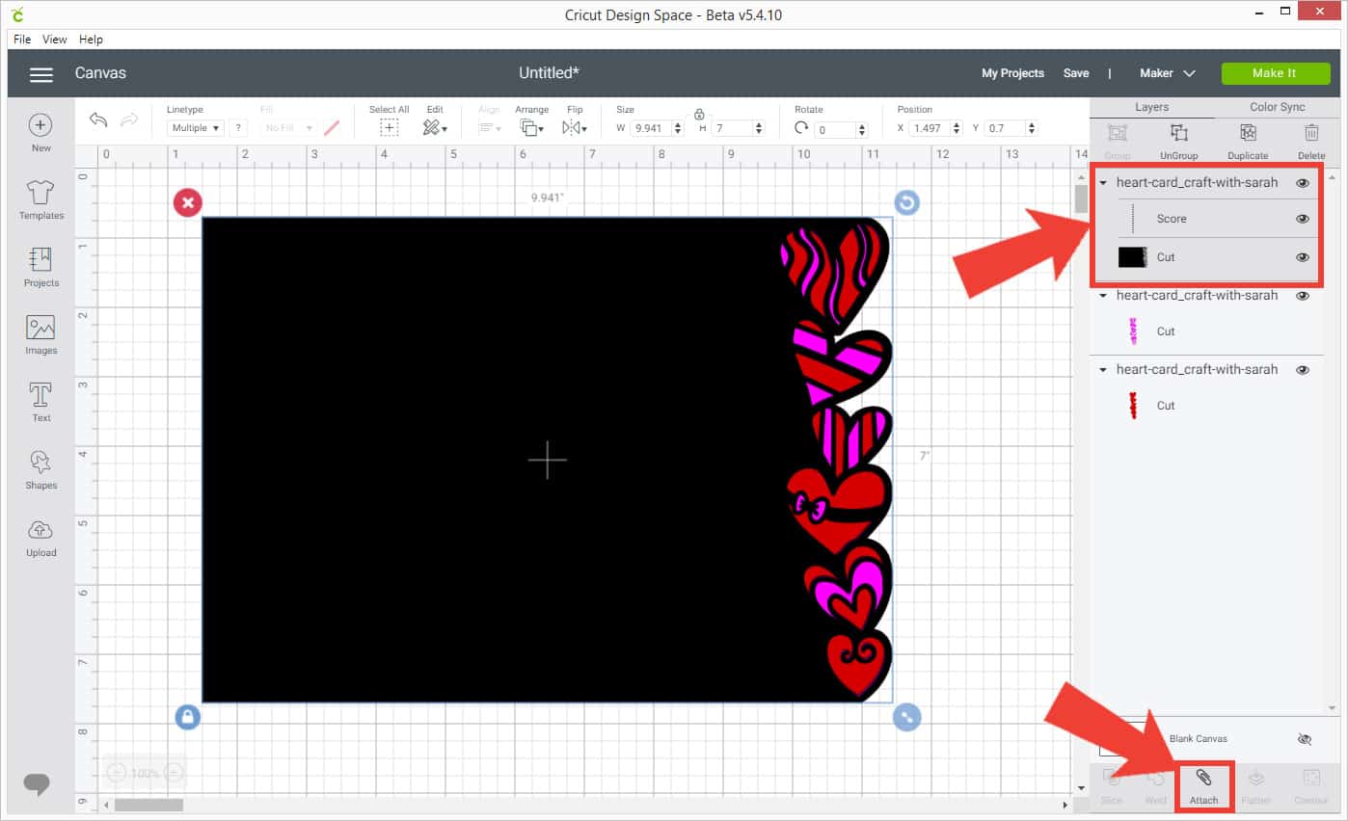This screenshot has height=821, width=1348.
Task: Open the View menu
Action: (55, 40)
